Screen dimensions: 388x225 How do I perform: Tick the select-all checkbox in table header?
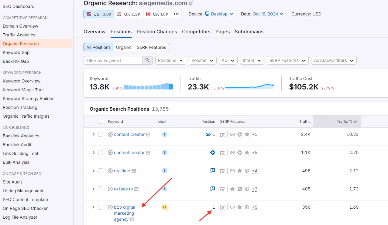[101, 121]
